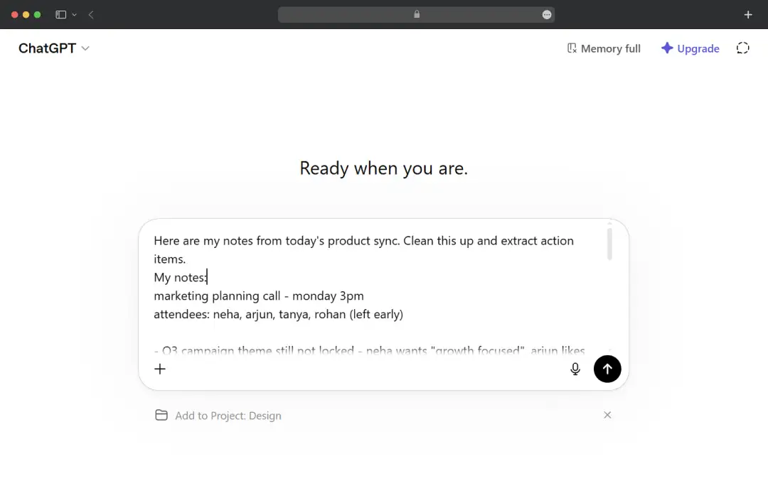Click the lock icon in address bar
Image resolution: width=768 pixels, height=481 pixels.
point(417,14)
